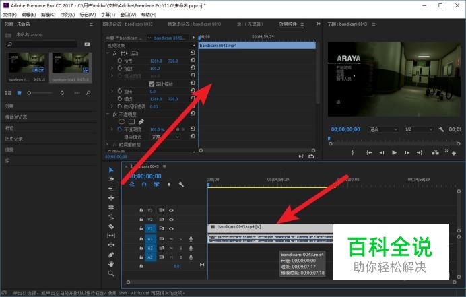Reset the 位置 position parameter
The height and width of the screenshot is (297, 466).
[x=193, y=61]
